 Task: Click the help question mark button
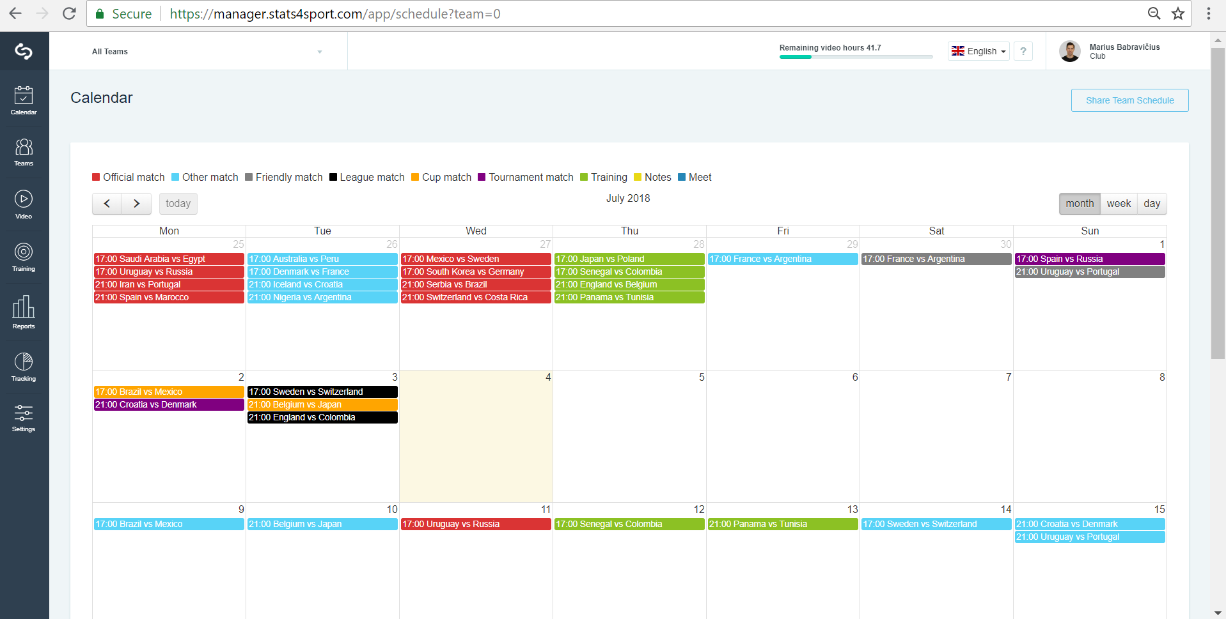coord(1023,51)
